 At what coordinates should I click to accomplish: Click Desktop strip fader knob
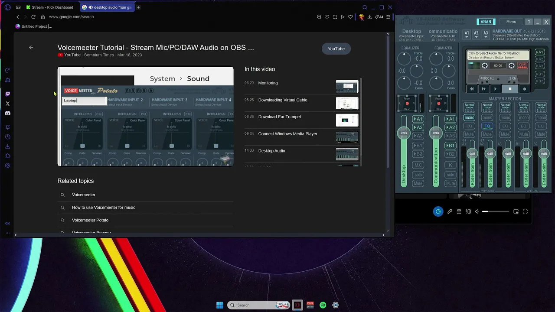[404, 133]
